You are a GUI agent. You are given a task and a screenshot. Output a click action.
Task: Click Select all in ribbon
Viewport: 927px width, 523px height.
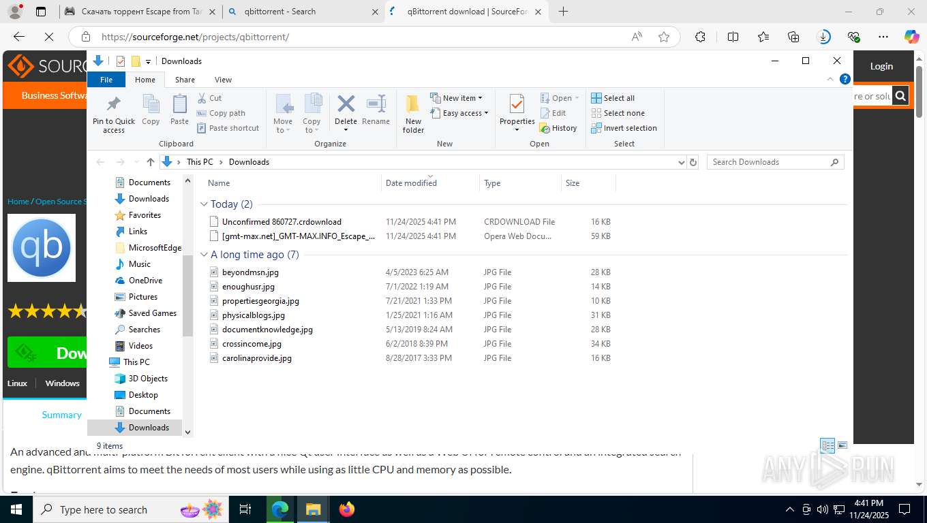613,98
